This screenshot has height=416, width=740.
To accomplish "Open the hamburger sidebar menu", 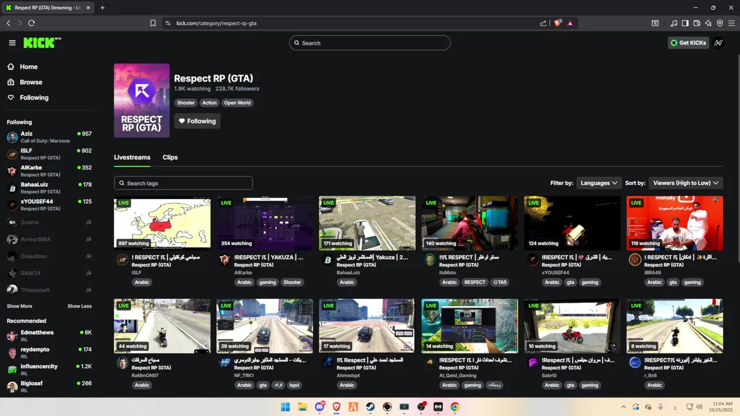I will tap(12, 43).
